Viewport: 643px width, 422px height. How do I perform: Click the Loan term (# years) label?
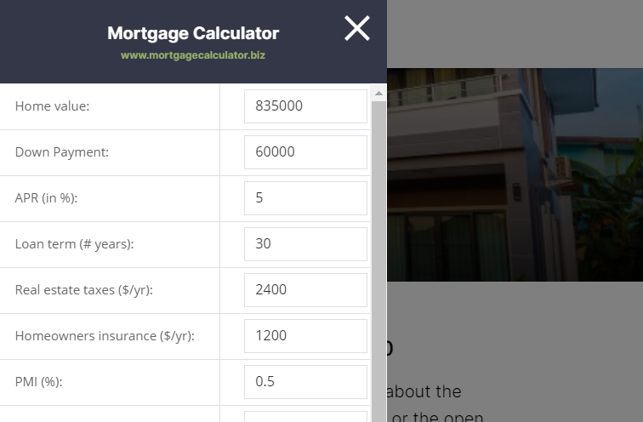[x=74, y=244]
